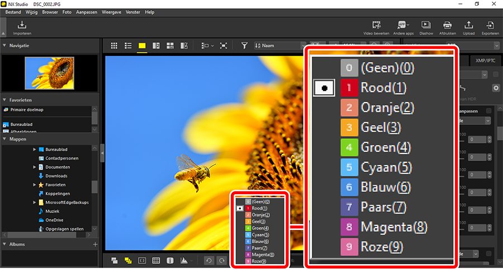Image resolution: width=503 pixels, height=270 pixels.
Task: Select the Opgeslagen spellen folder
Action: coord(64,229)
